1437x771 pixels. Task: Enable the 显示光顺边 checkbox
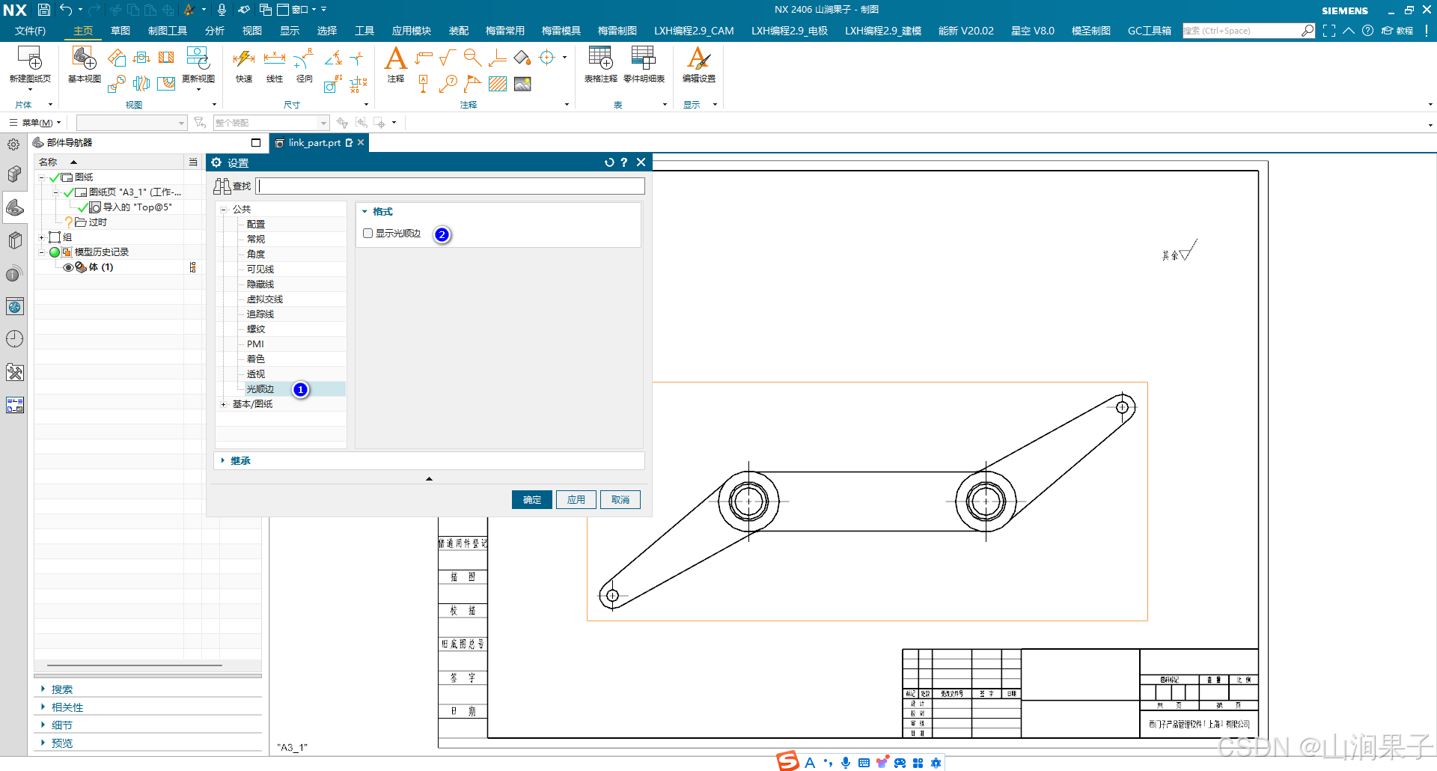[x=367, y=234]
